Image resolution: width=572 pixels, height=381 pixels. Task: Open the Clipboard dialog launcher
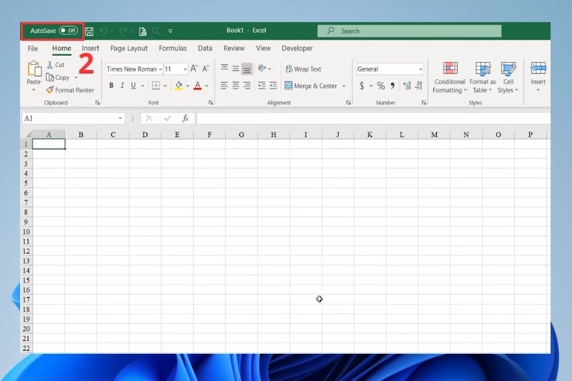pos(97,103)
